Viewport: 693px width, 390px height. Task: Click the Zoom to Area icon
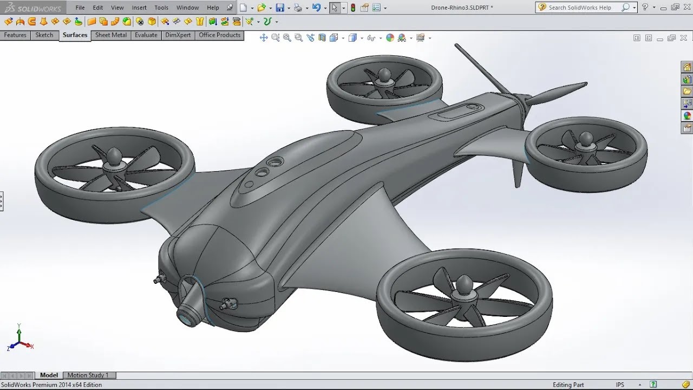coord(298,37)
